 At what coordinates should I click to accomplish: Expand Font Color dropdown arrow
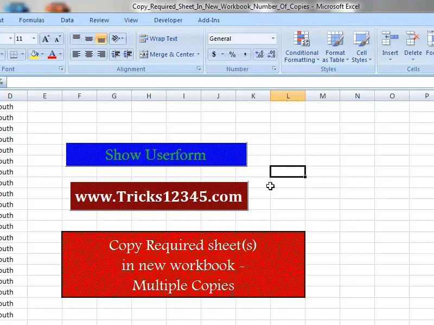(61, 54)
